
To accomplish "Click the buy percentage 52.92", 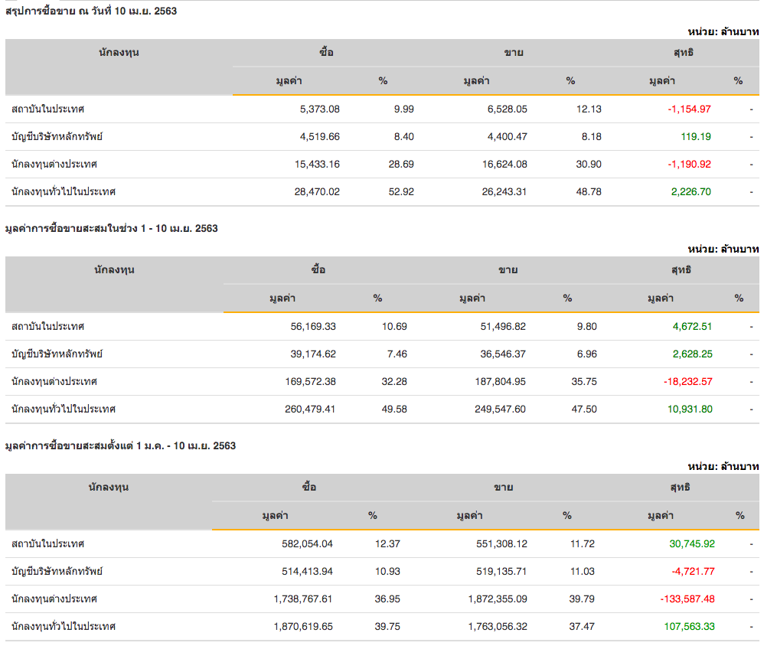I will pos(401,191).
